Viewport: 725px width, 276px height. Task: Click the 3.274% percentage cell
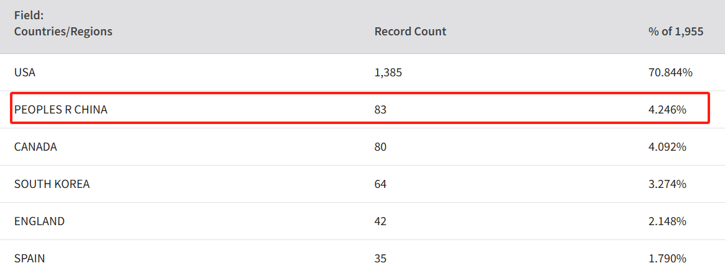[668, 184]
